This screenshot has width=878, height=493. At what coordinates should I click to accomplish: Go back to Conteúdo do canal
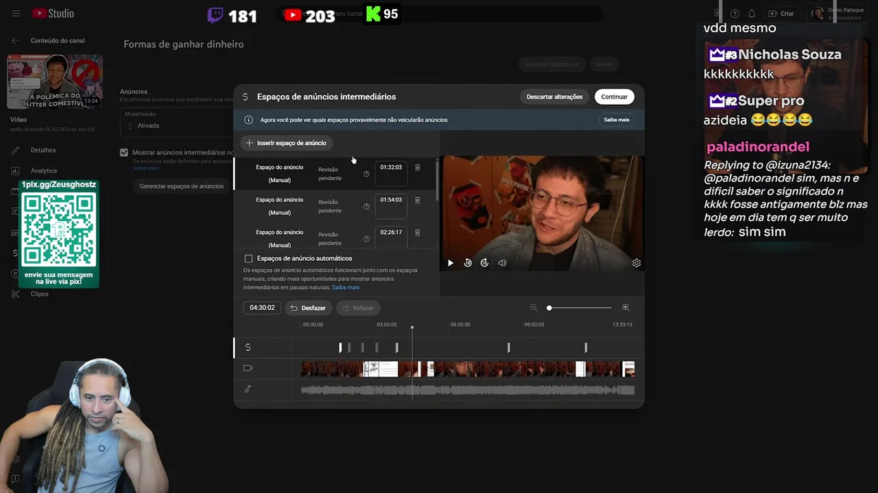pos(16,40)
